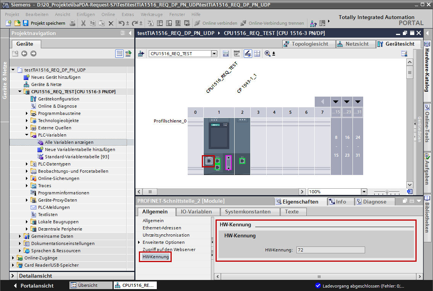The width and height of the screenshot is (433, 291).
Task: Click the cut scissors icon in toolbar
Action: [83, 23]
